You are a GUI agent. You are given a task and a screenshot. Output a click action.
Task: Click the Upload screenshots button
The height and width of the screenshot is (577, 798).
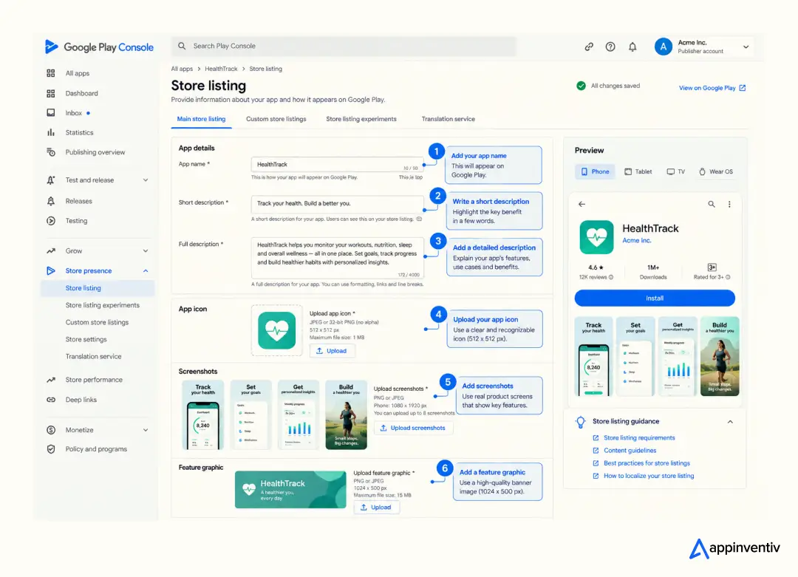click(x=413, y=428)
